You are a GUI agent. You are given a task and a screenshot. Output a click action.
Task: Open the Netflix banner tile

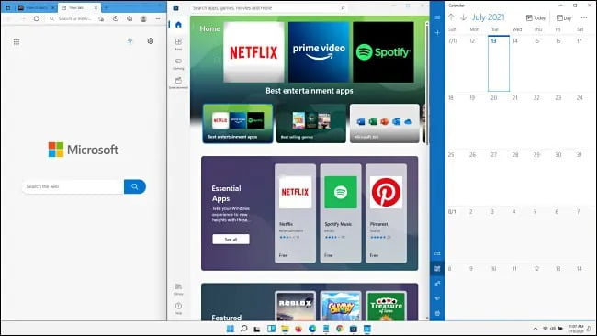pos(253,51)
